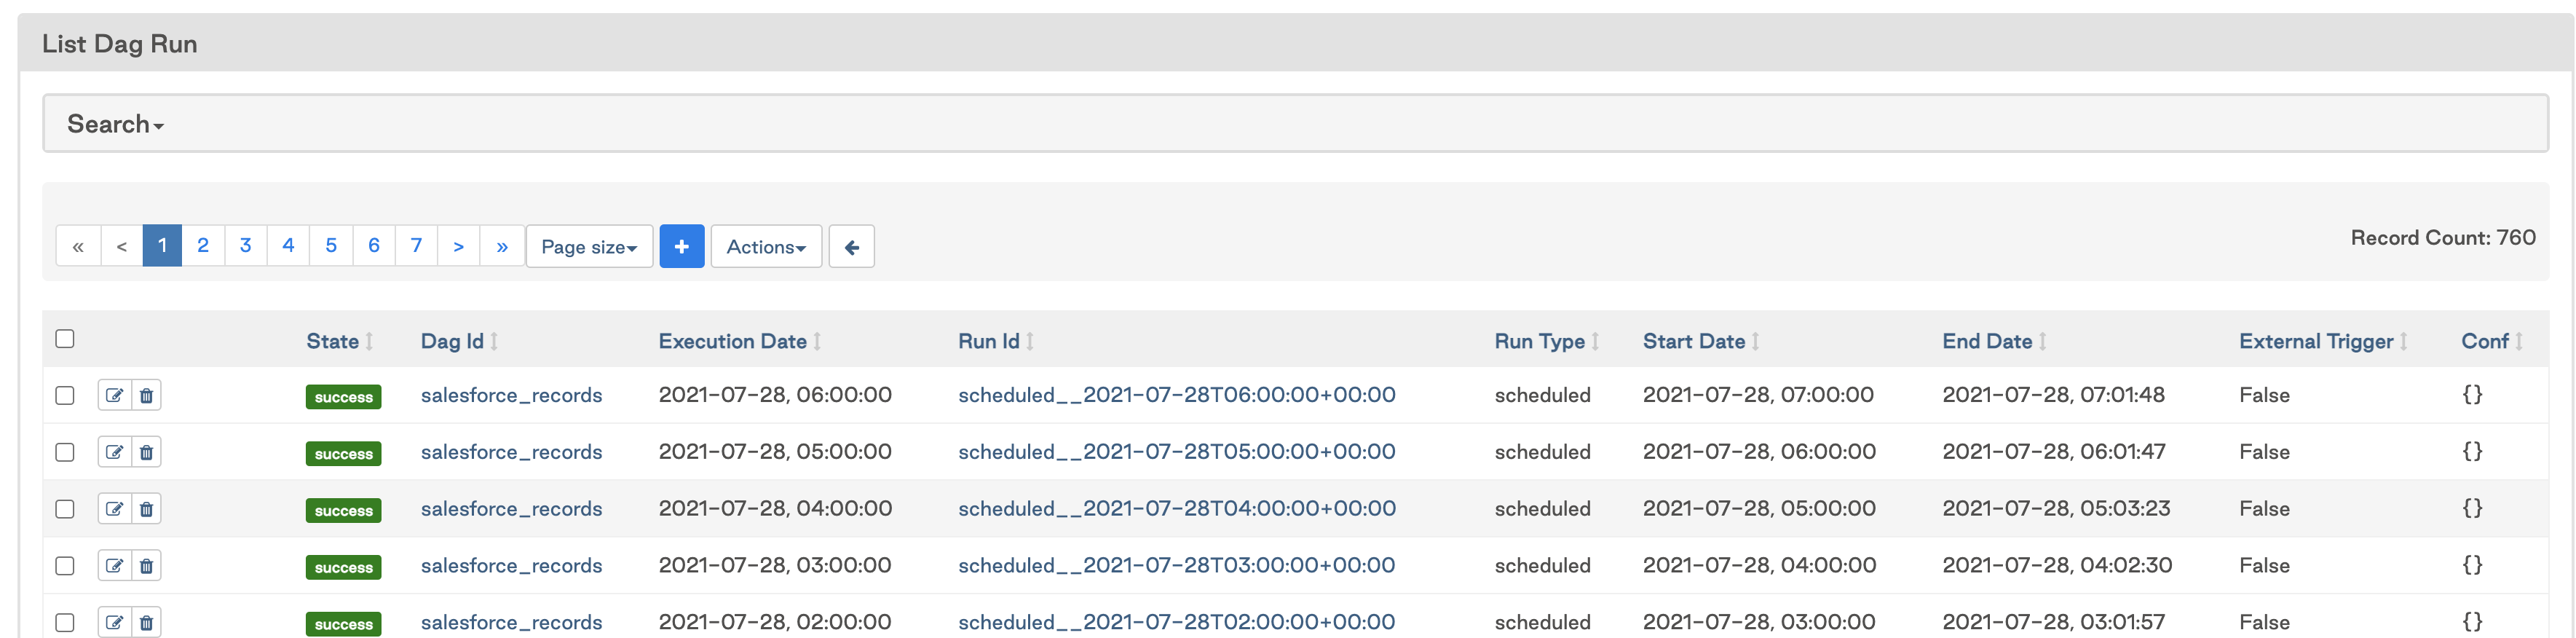Sort the State column using its sort icon
This screenshot has width=2576, height=638.
(x=370, y=341)
